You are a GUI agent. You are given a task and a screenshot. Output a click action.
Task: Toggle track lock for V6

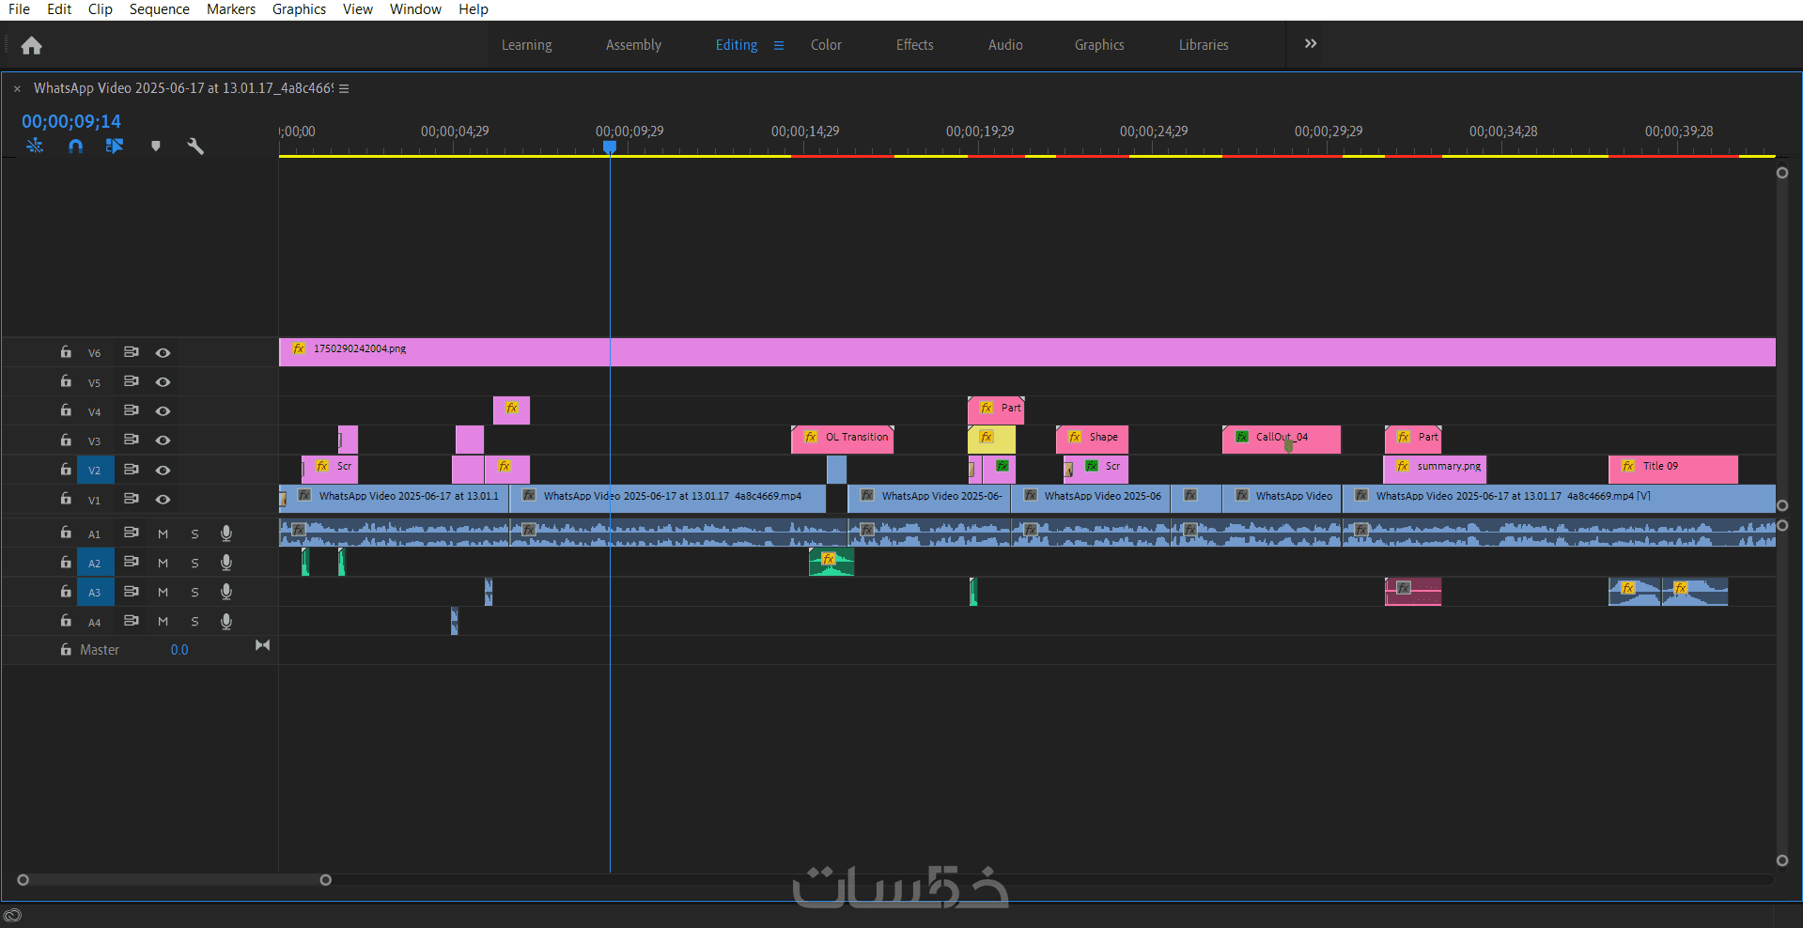point(66,352)
